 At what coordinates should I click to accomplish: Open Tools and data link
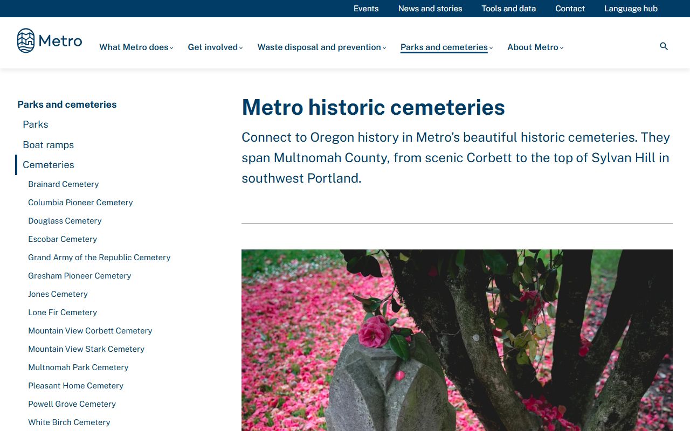click(509, 9)
